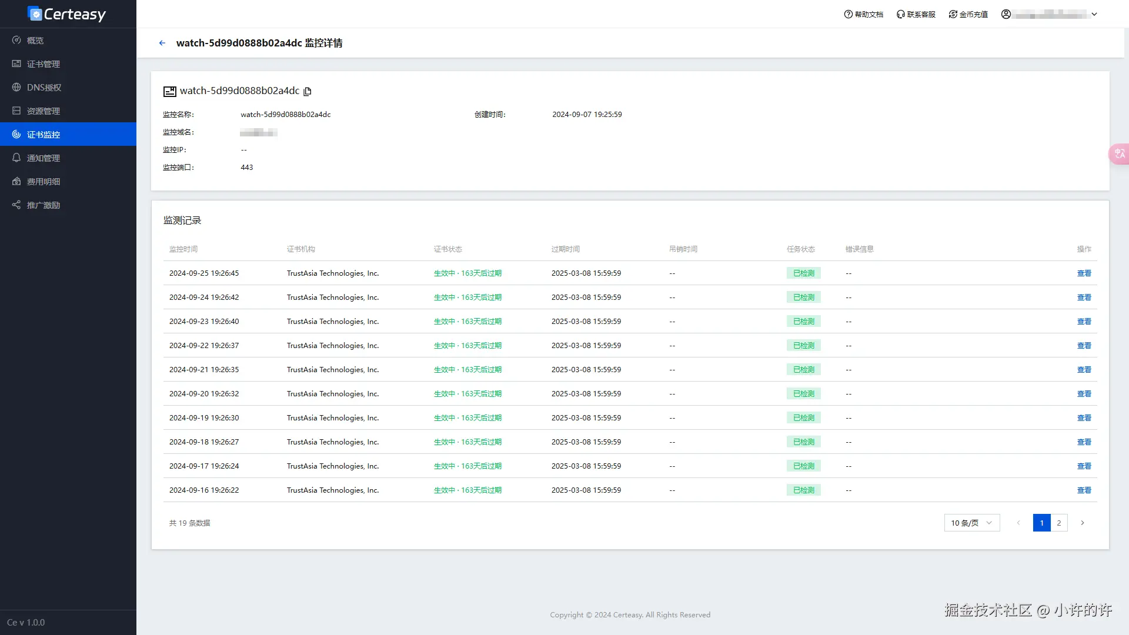Click 联系客服 in the header
The height and width of the screenshot is (635, 1129).
tap(916, 14)
